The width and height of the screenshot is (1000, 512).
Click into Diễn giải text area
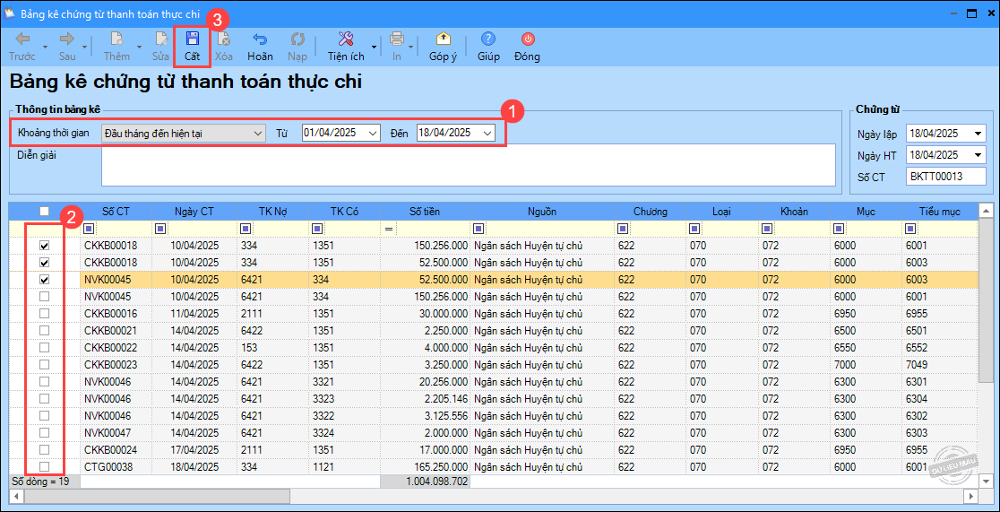point(468,165)
